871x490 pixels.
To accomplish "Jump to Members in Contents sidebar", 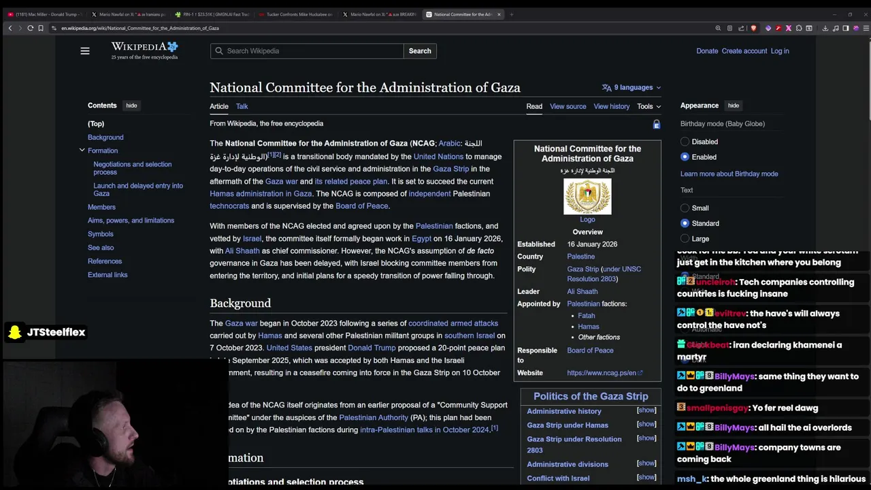I will (x=101, y=207).
